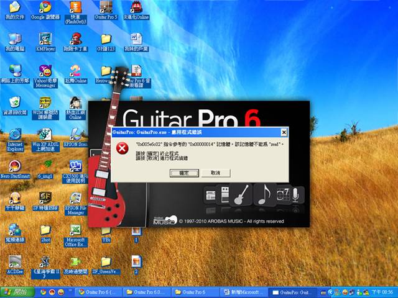This screenshot has height=298, width=398.
Task: Launch the Nero StartSmart icon
Action: (15, 169)
